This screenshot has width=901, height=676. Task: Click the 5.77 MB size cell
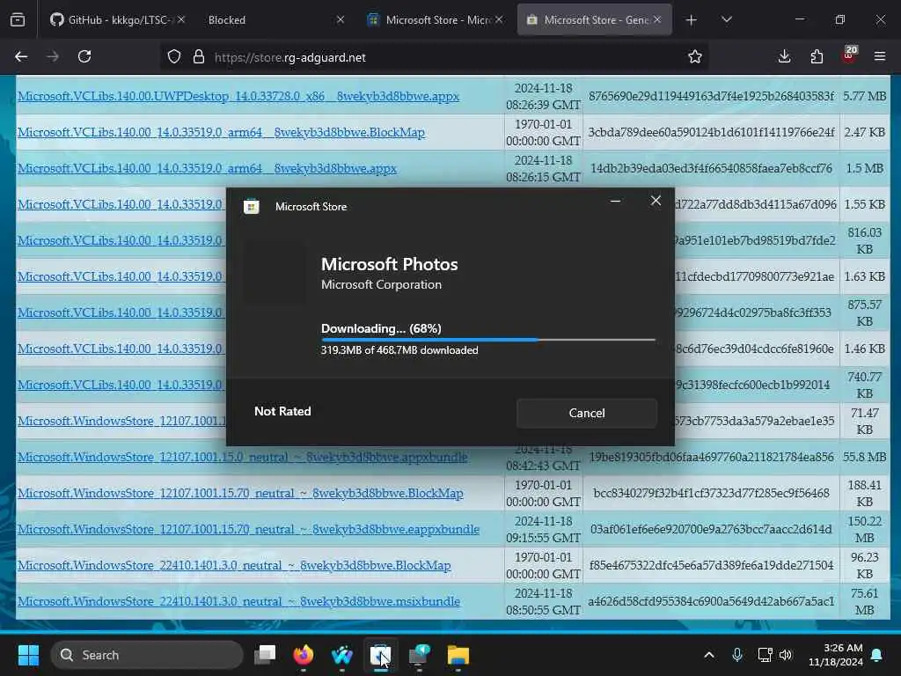click(x=864, y=96)
